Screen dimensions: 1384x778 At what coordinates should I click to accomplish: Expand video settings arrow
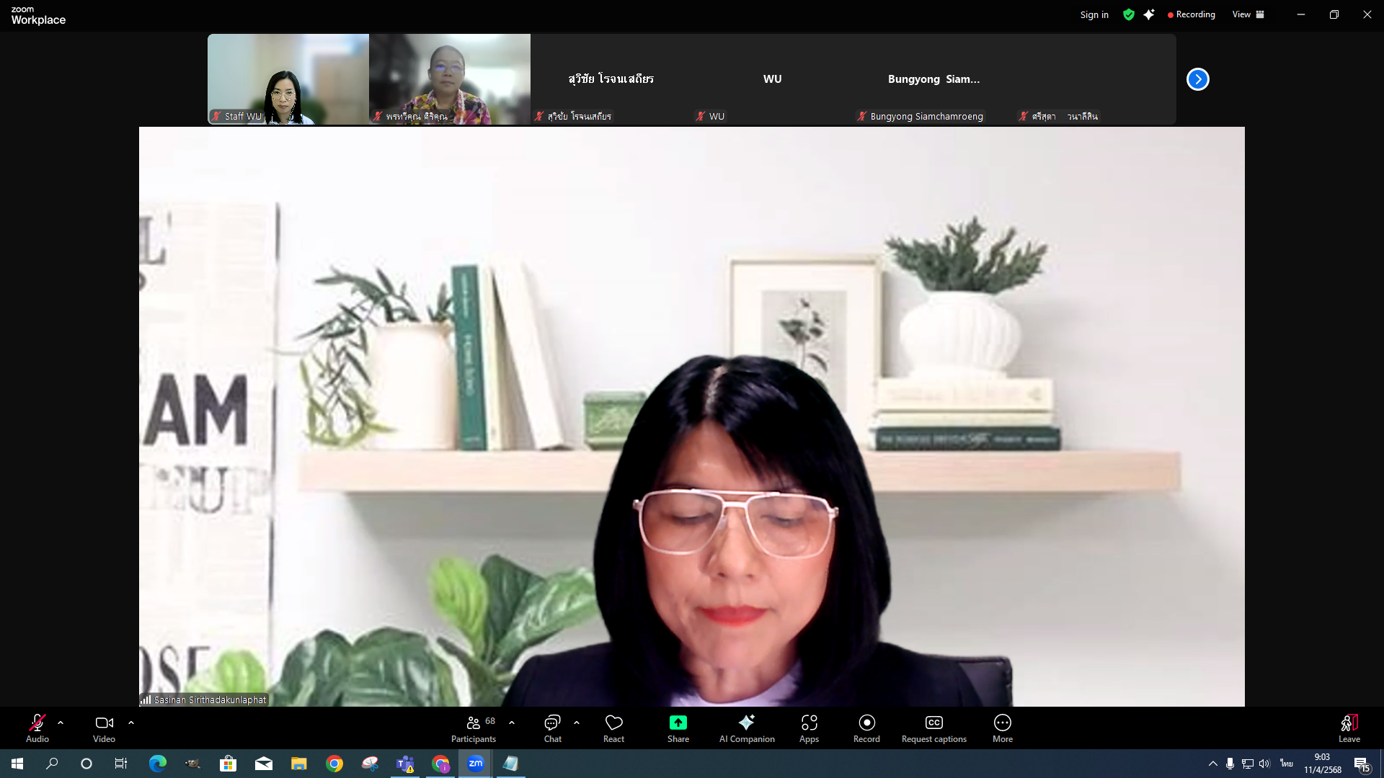point(131,723)
